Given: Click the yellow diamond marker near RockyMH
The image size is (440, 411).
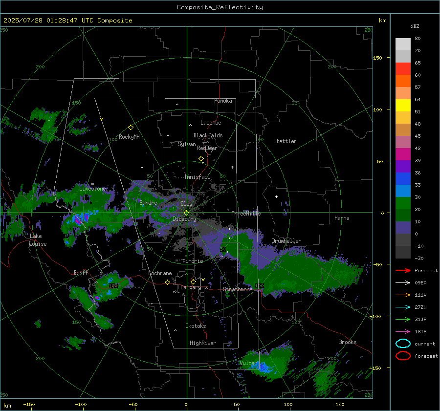Looking at the screenshot, I should click(131, 128).
